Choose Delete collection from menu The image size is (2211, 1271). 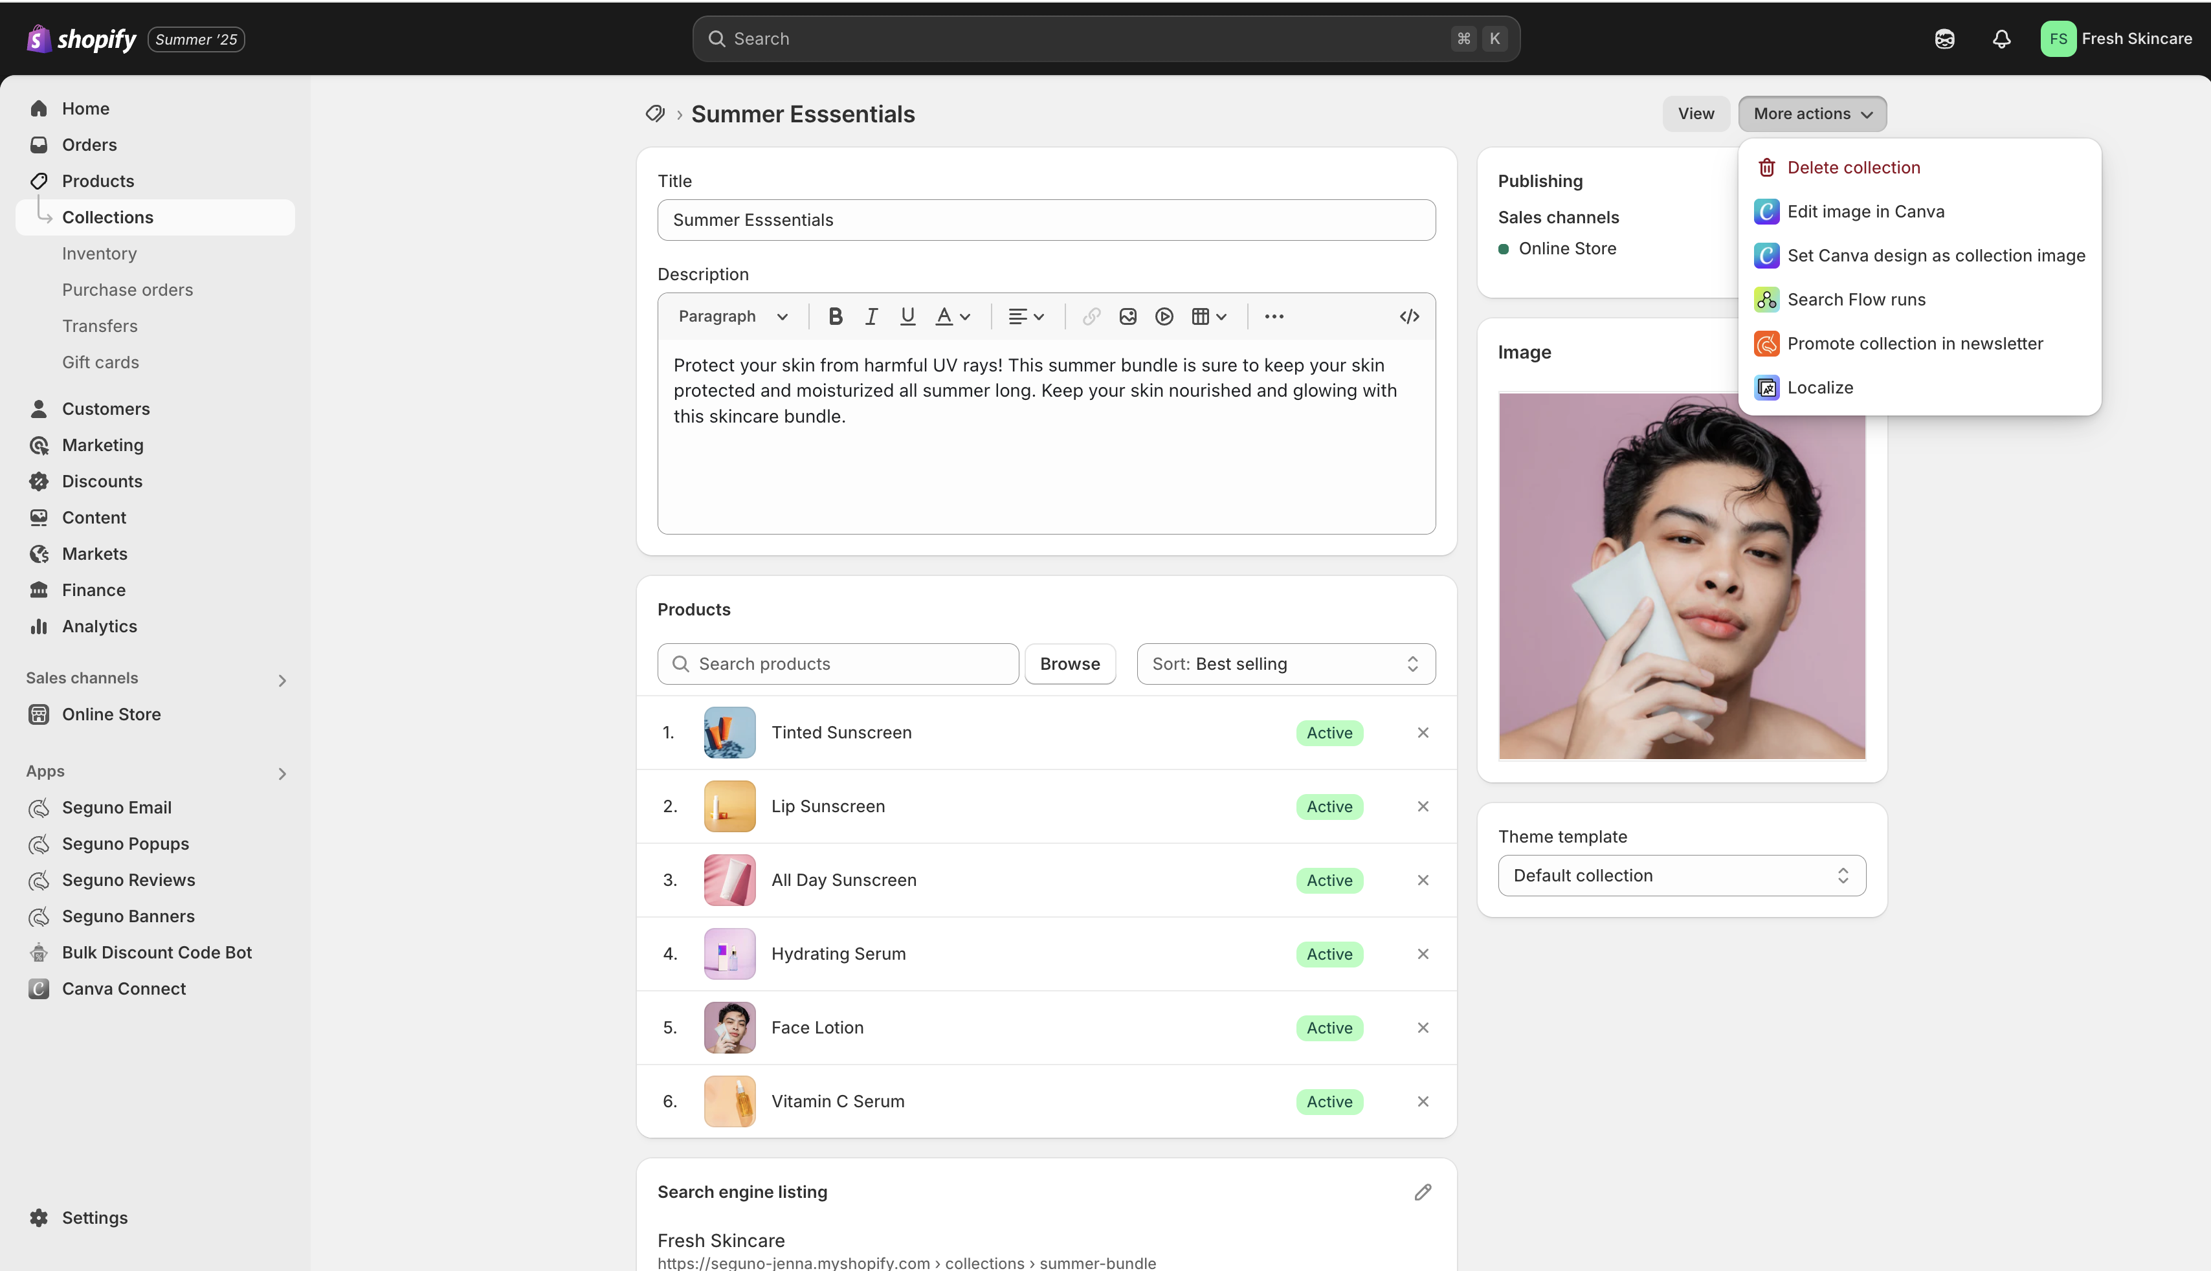coord(1852,168)
